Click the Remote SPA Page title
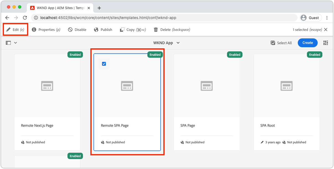 click(115, 125)
